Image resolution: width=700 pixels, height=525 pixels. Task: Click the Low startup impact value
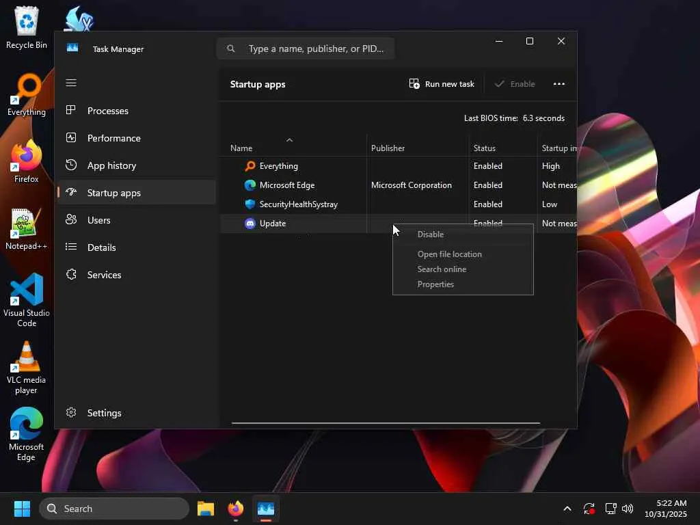550,204
